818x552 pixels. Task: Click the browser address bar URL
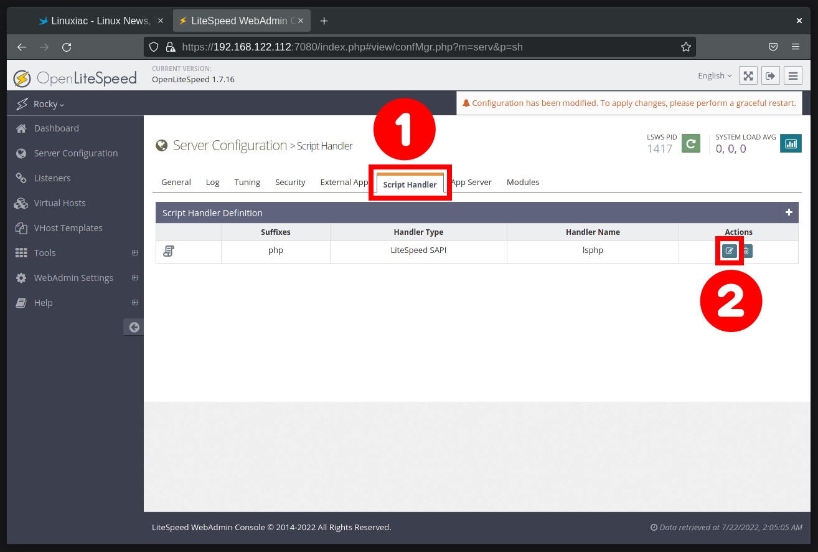[x=352, y=47]
